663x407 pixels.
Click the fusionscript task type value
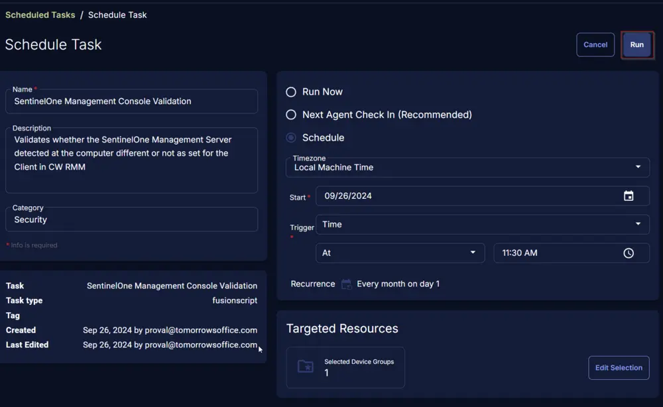click(235, 300)
